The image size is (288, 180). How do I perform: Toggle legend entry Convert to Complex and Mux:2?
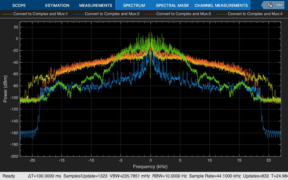click(x=111, y=14)
